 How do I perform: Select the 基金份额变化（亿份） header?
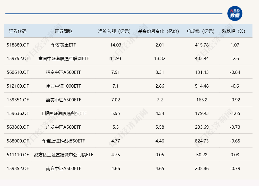click(160, 31)
